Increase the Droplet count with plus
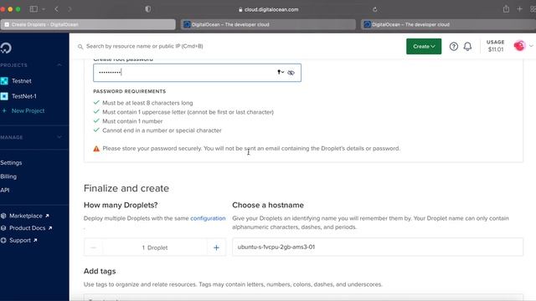The width and height of the screenshot is (536, 301). click(x=216, y=247)
